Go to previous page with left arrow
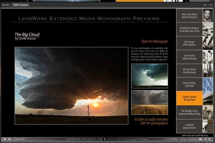This screenshot has height=143, width=215. pos(205,139)
